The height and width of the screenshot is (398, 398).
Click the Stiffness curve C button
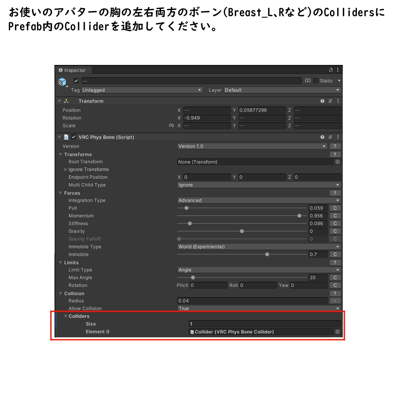(x=335, y=223)
